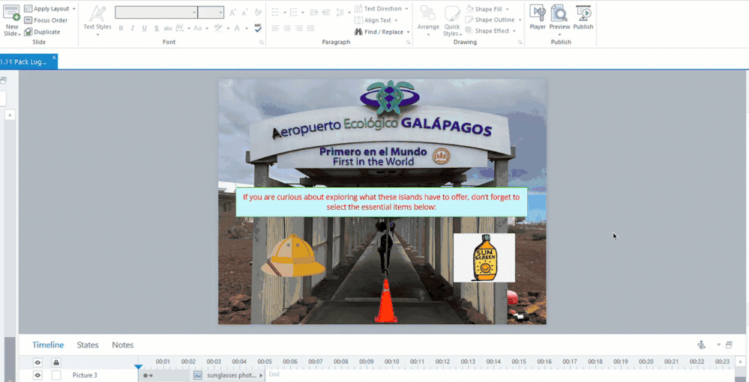Open the Shape Effect dropdown
749x382 pixels.
[490, 31]
